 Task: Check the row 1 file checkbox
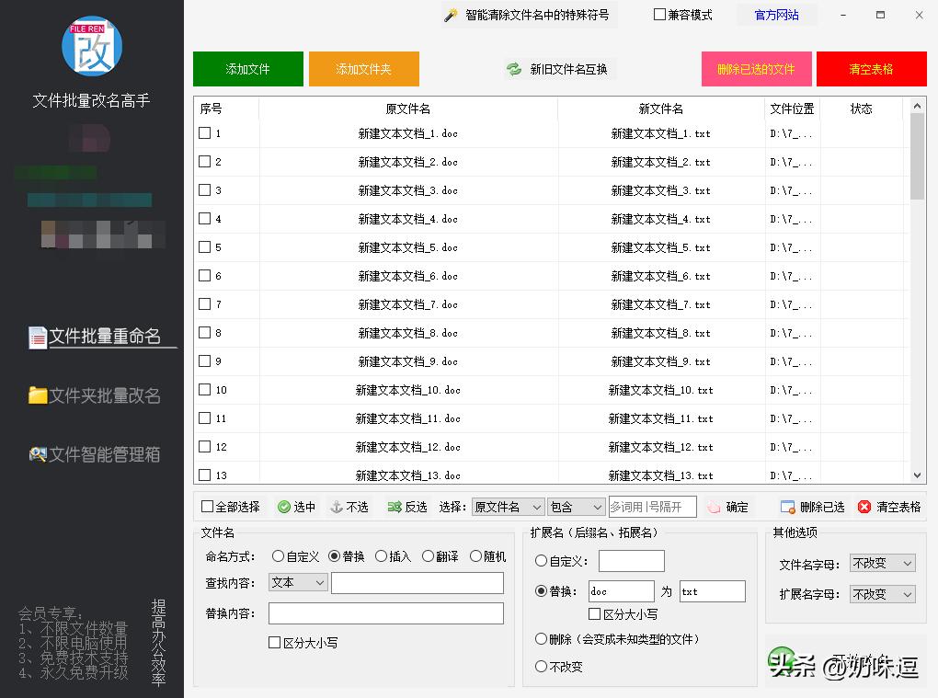click(204, 132)
